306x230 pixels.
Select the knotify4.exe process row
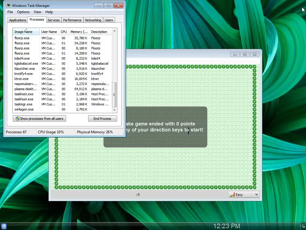(62, 74)
